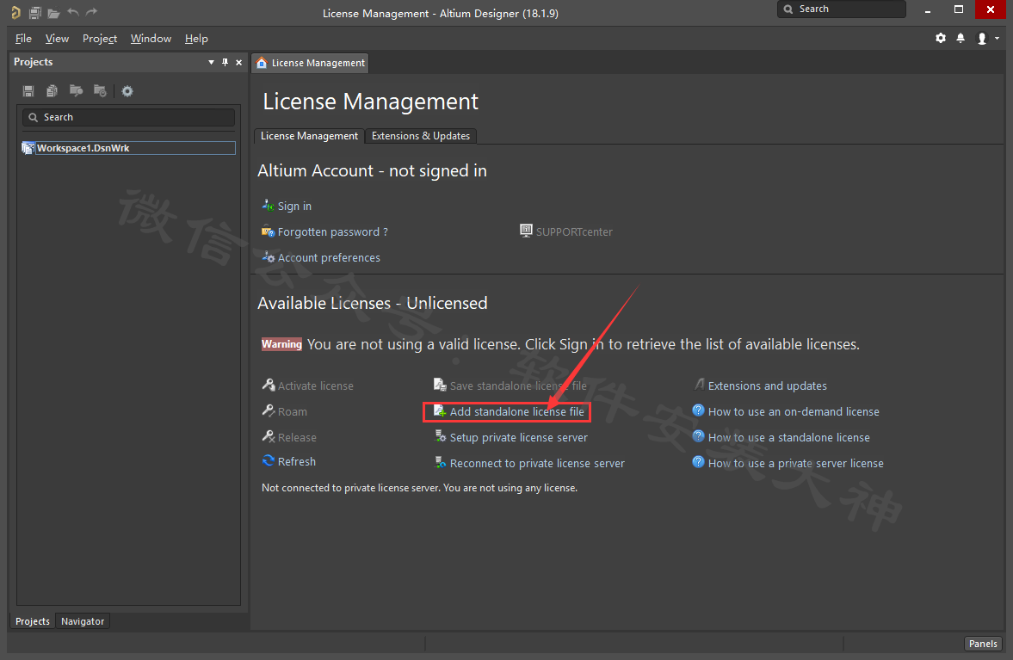This screenshot has width=1013, height=660.
Task: Open the Help menu
Action: 196,38
